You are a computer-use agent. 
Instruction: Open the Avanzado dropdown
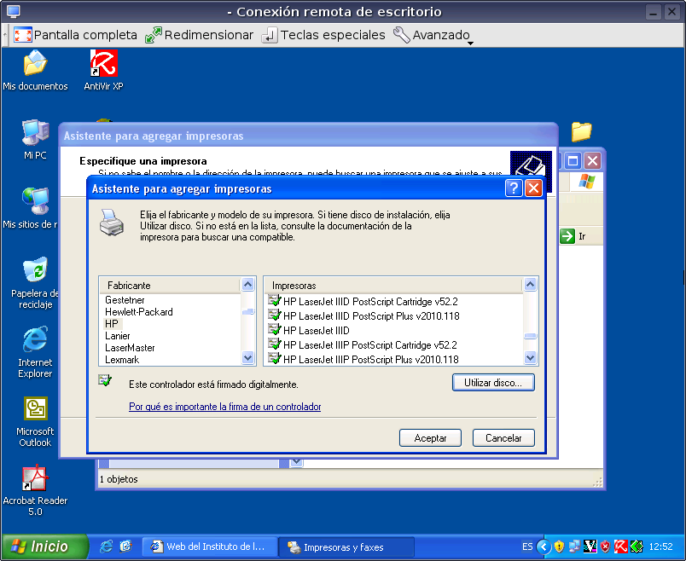tap(433, 35)
